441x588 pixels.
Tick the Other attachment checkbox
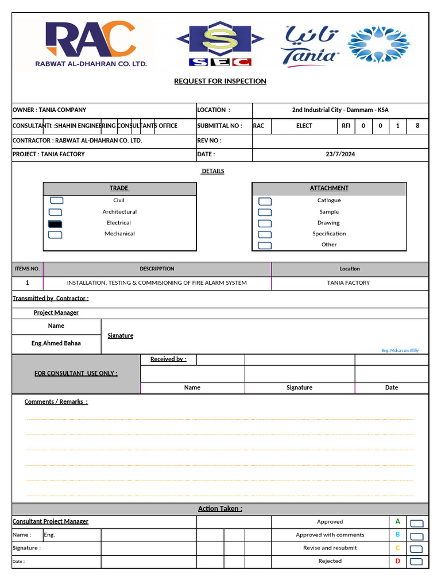point(265,246)
